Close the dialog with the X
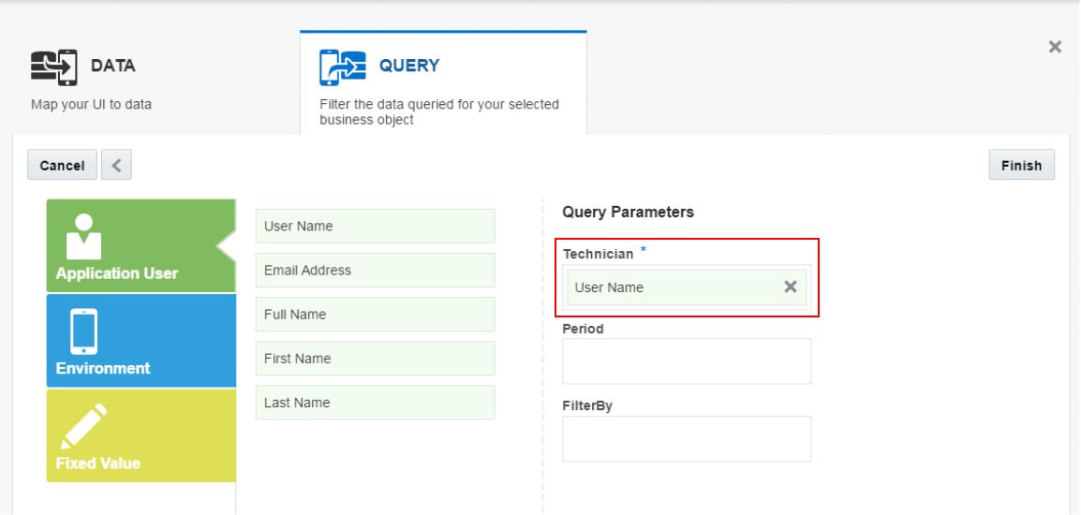The image size is (1081, 515). 1055,47
